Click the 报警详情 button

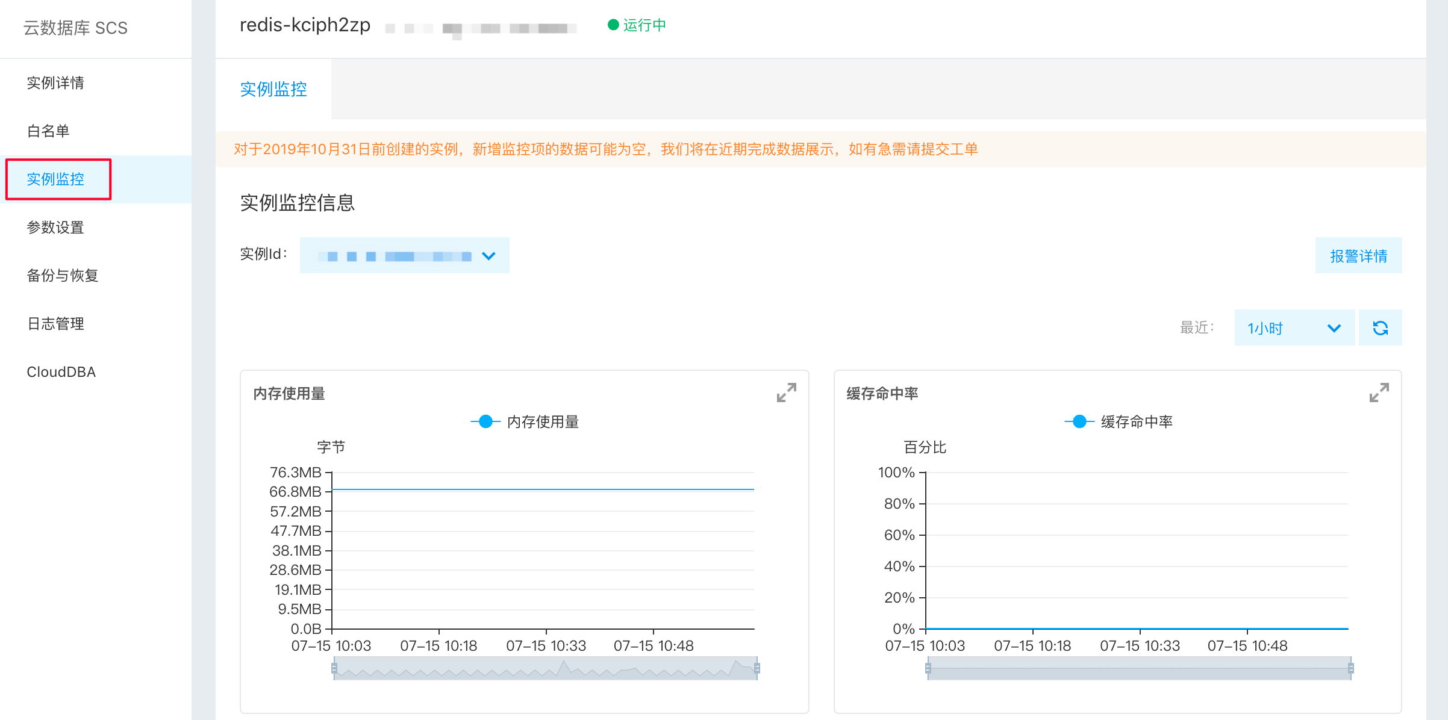tap(1358, 256)
